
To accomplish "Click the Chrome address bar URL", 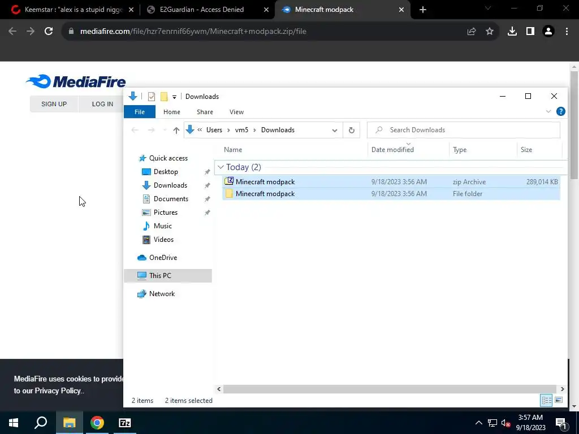I will 193,32.
